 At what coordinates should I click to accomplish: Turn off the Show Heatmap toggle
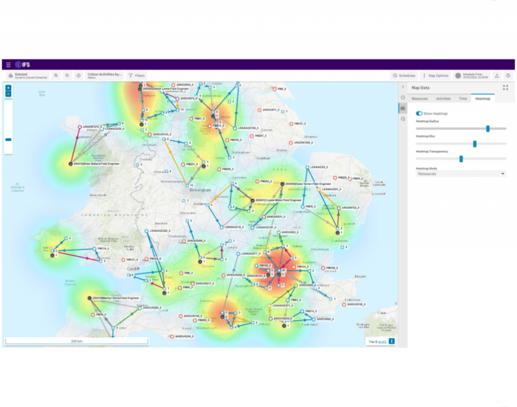click(419, 113)
